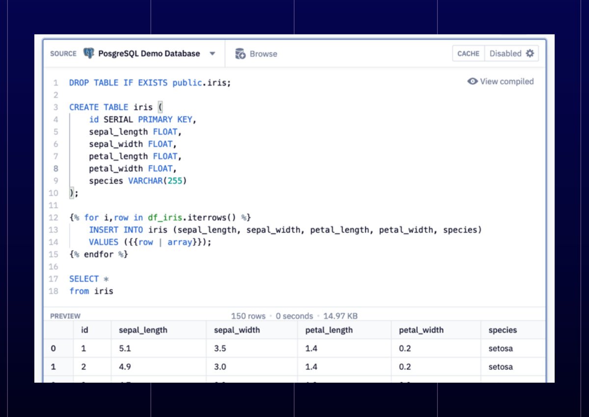This screenshot has height=417, width=589.
Task: Select the row index 0 cell
Action: tap(54, 349)
